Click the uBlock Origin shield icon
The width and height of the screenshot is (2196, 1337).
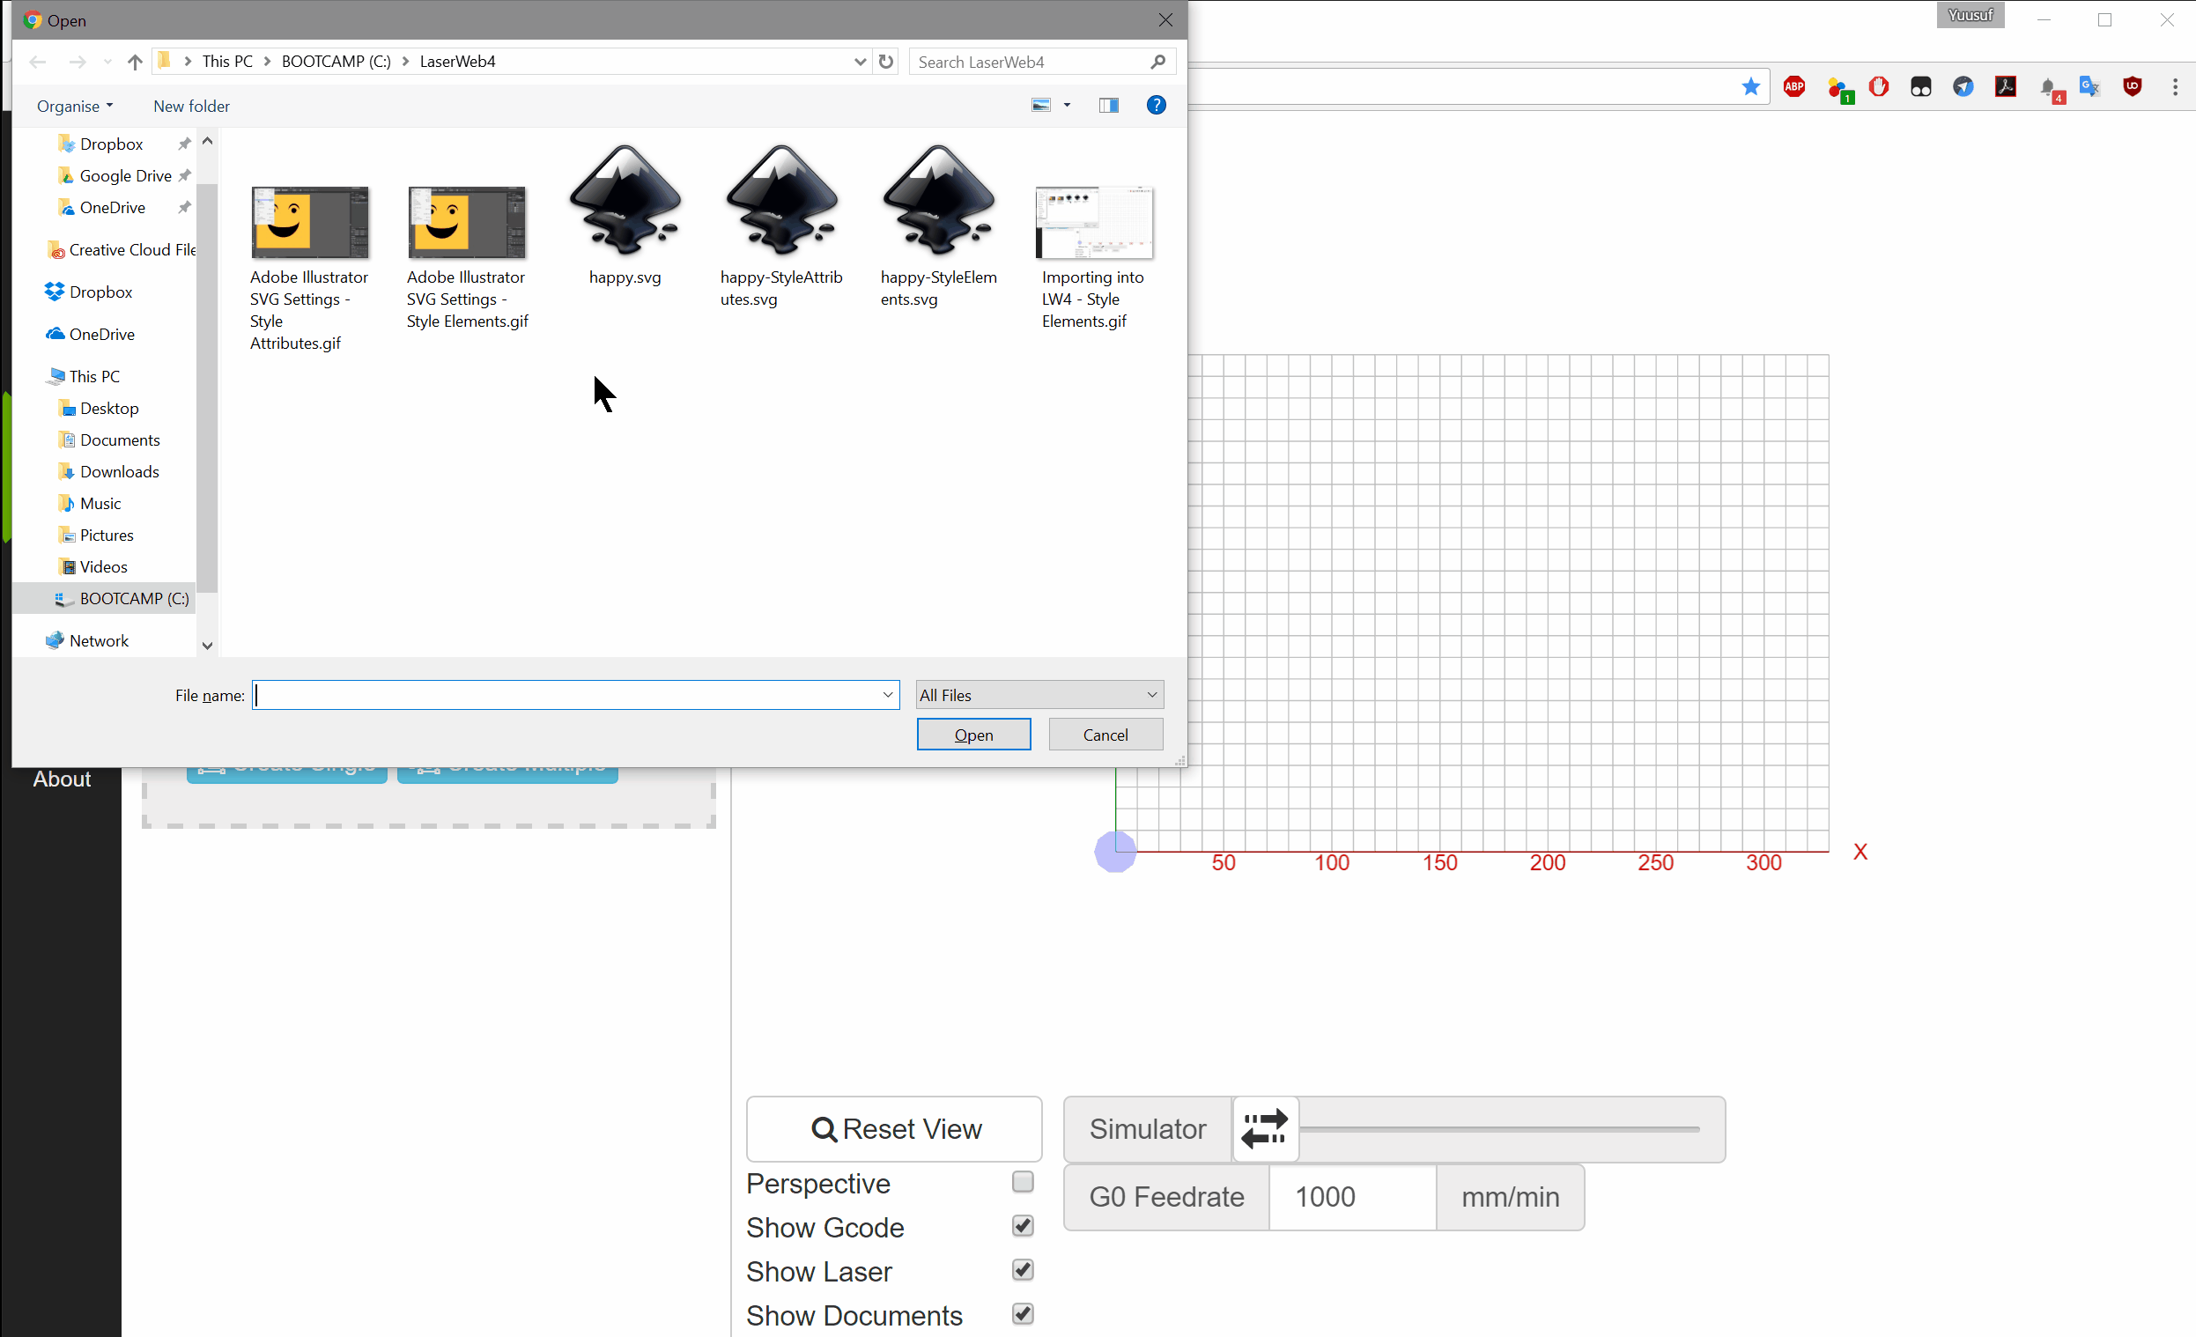[2132, 86]
